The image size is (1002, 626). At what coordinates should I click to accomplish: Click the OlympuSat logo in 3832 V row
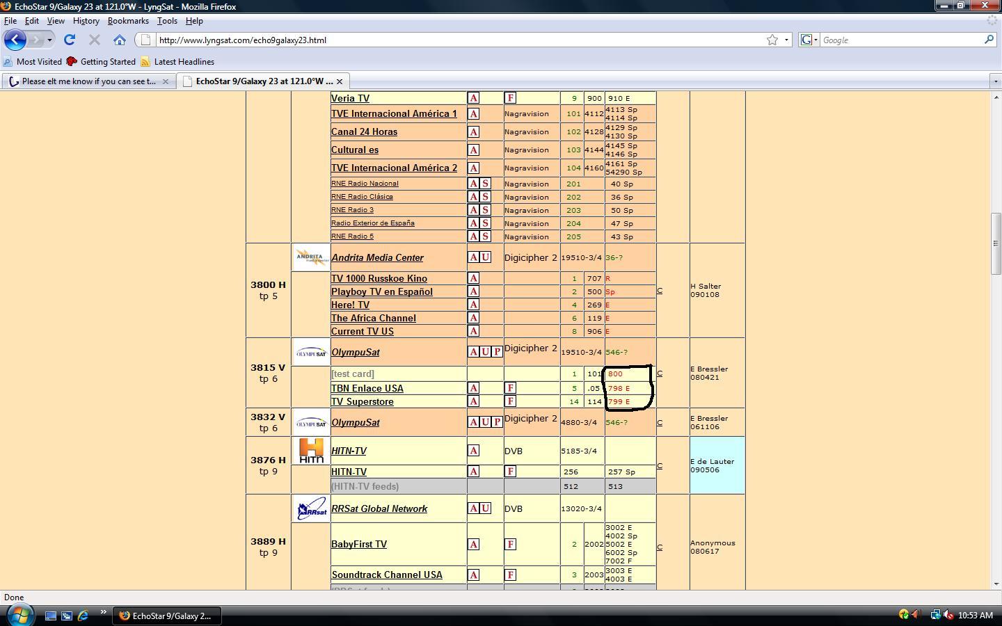coord(310,423)
